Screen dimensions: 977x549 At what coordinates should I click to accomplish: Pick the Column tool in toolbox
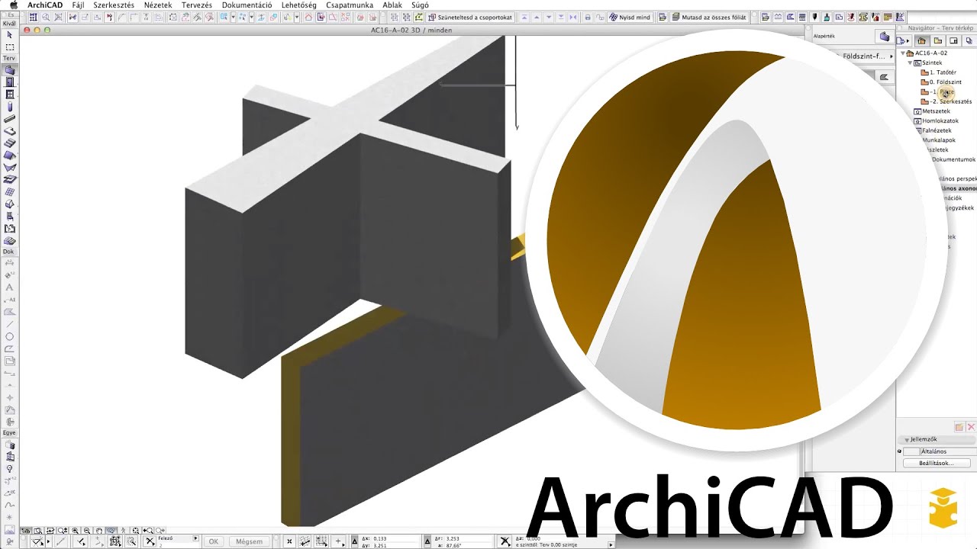10,107
